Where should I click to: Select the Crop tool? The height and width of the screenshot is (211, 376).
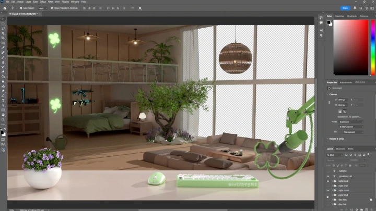[3, 38]
